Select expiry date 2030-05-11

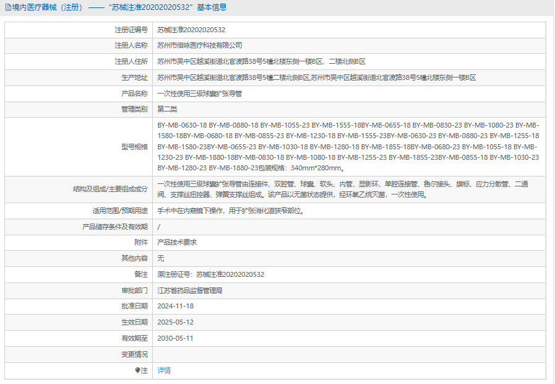tap(175, 339)
